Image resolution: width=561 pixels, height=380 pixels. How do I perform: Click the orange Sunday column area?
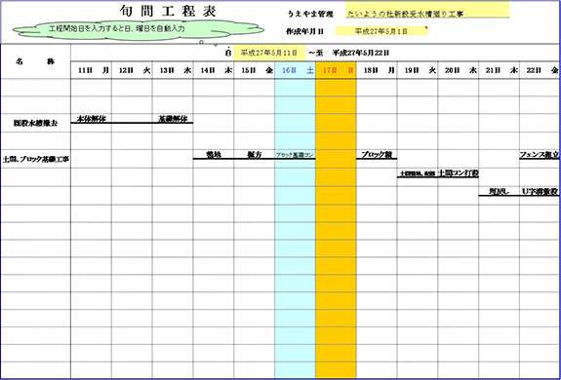point(336,229)
